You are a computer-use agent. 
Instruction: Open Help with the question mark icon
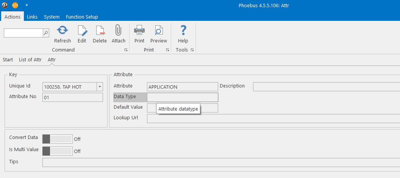(x=183, y=30)
